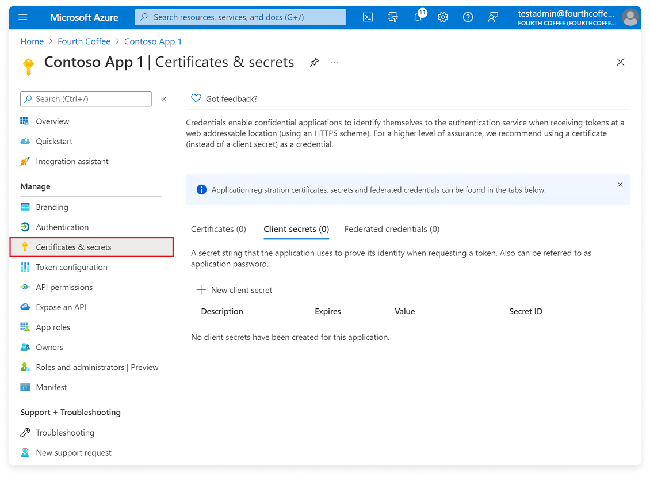Open the Feedback icon in header

point(492,17)
